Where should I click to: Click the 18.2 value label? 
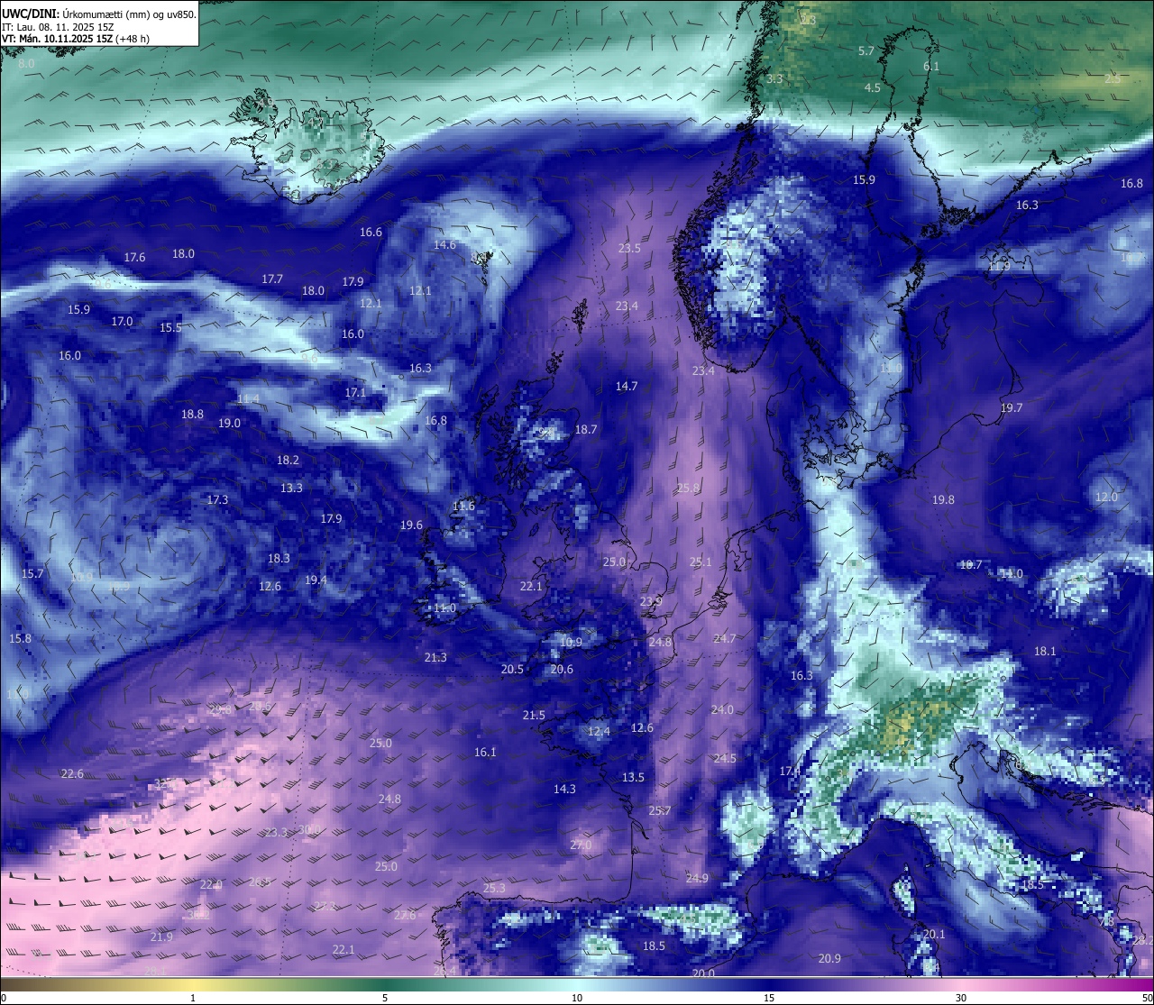pyautogui.click(x=288, y=460)
